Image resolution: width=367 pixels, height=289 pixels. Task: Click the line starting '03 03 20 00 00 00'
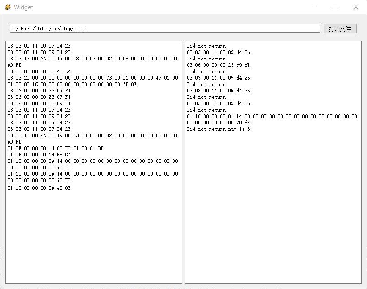click(93, 78)
